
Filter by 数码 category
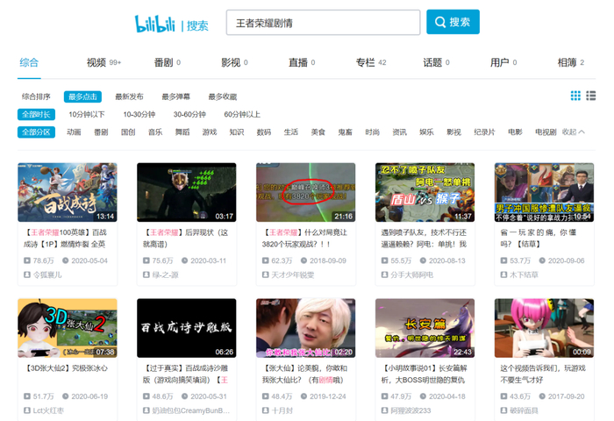point(263,132)
